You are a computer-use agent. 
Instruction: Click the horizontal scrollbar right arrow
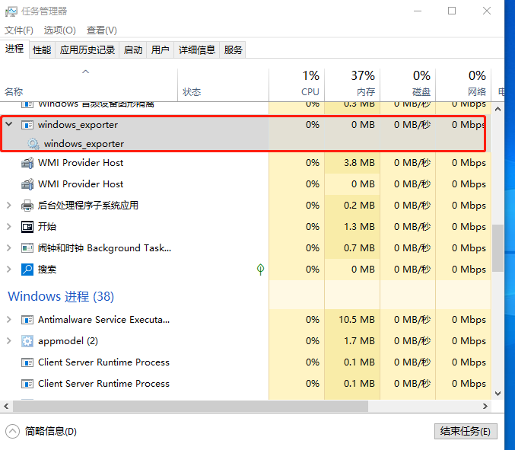coord(485,407)
